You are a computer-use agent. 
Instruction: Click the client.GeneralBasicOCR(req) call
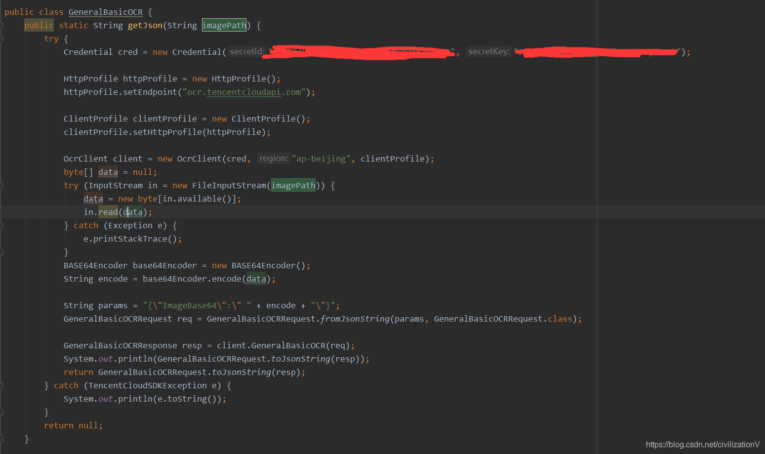[283, 346]
